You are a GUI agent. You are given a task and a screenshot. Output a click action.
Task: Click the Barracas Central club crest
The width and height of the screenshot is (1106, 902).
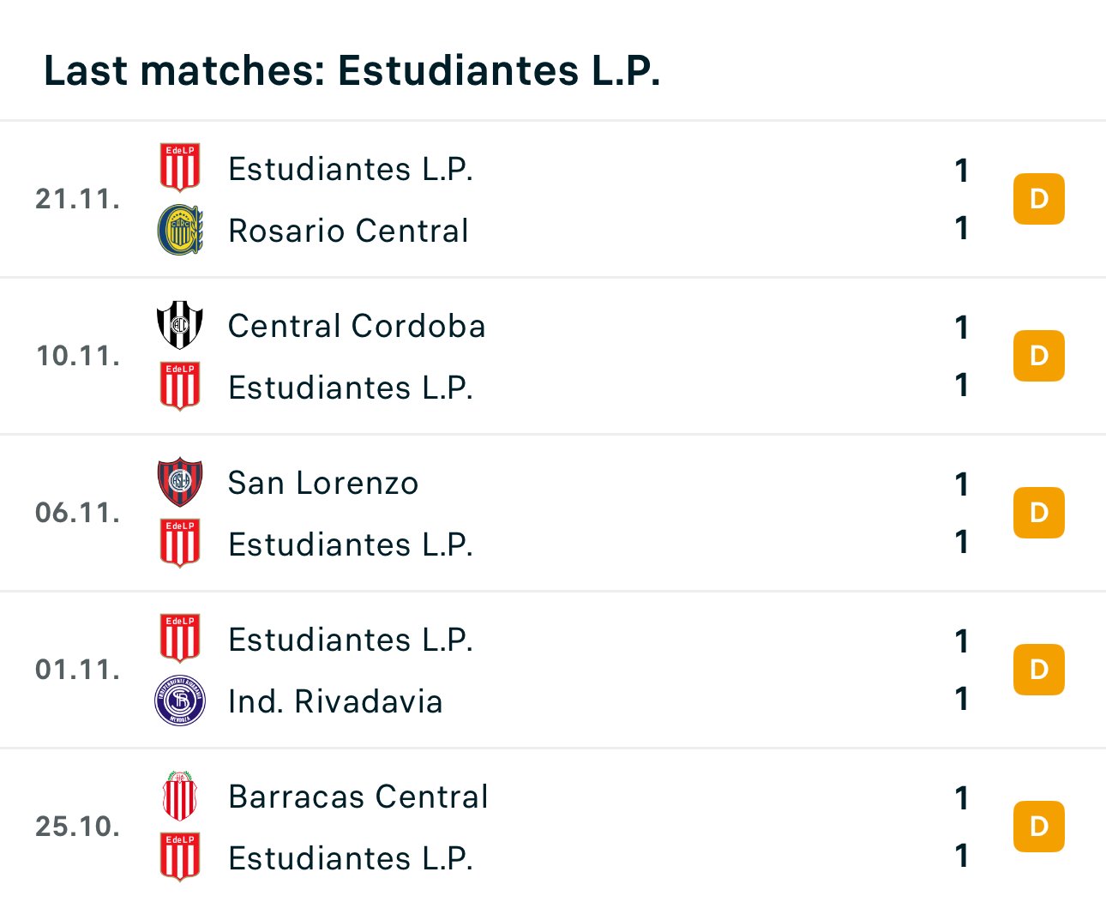point(180,796)
